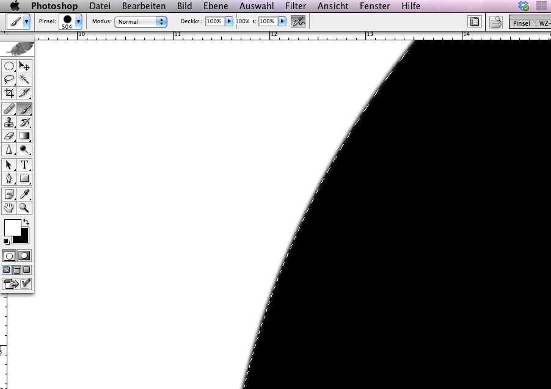Choose the Eraser tool
Image resolution: width=551 pixels, height=389 pixels.
[x=10, y=136]
